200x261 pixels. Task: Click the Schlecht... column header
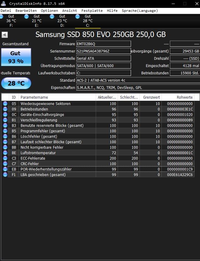pos(129,97)
